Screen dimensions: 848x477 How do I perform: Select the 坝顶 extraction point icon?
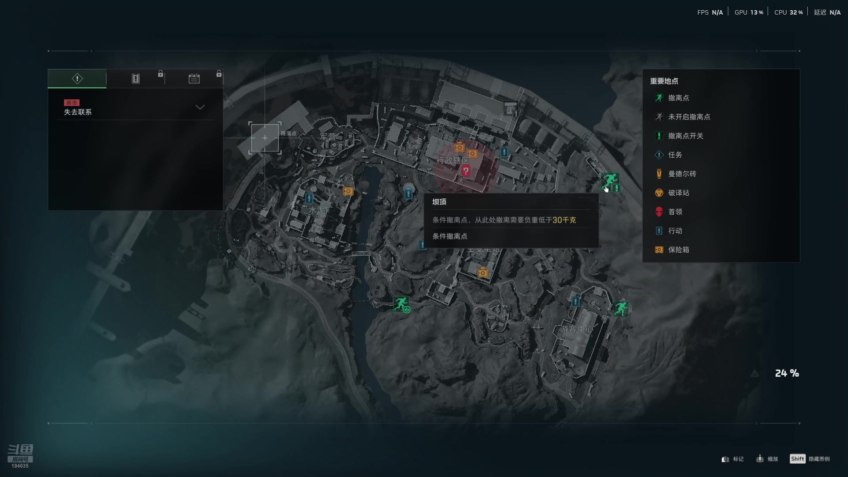click(x=610, y=180)
